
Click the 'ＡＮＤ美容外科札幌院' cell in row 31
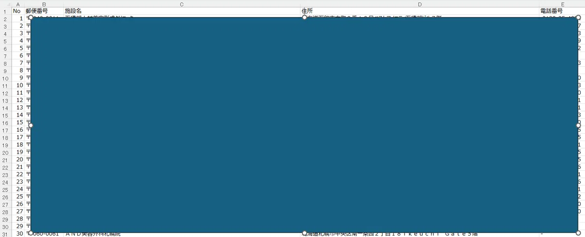[x=182, y=234]
